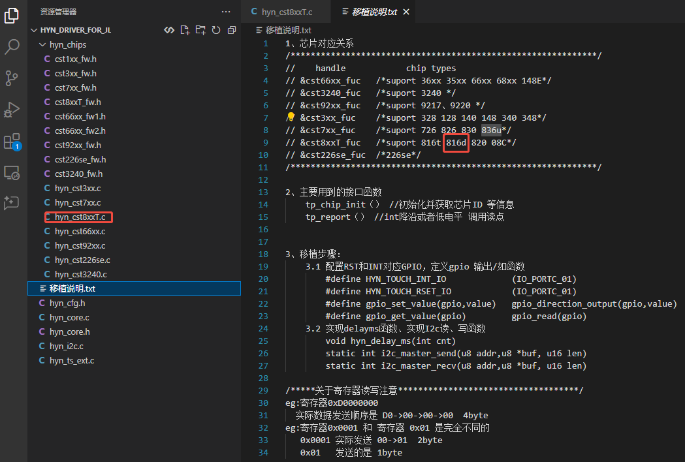This screenshot has height=462, width=685.
Task: Click the New Folder icon in explorer header
Action: click(x=200, y=30)
